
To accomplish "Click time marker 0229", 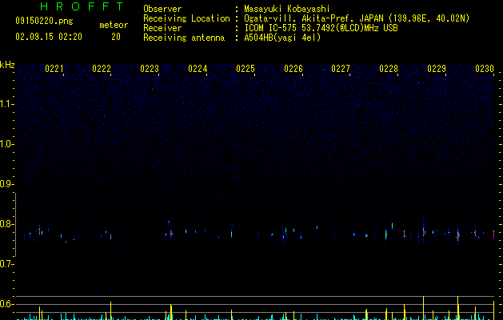I will (437, 69).
